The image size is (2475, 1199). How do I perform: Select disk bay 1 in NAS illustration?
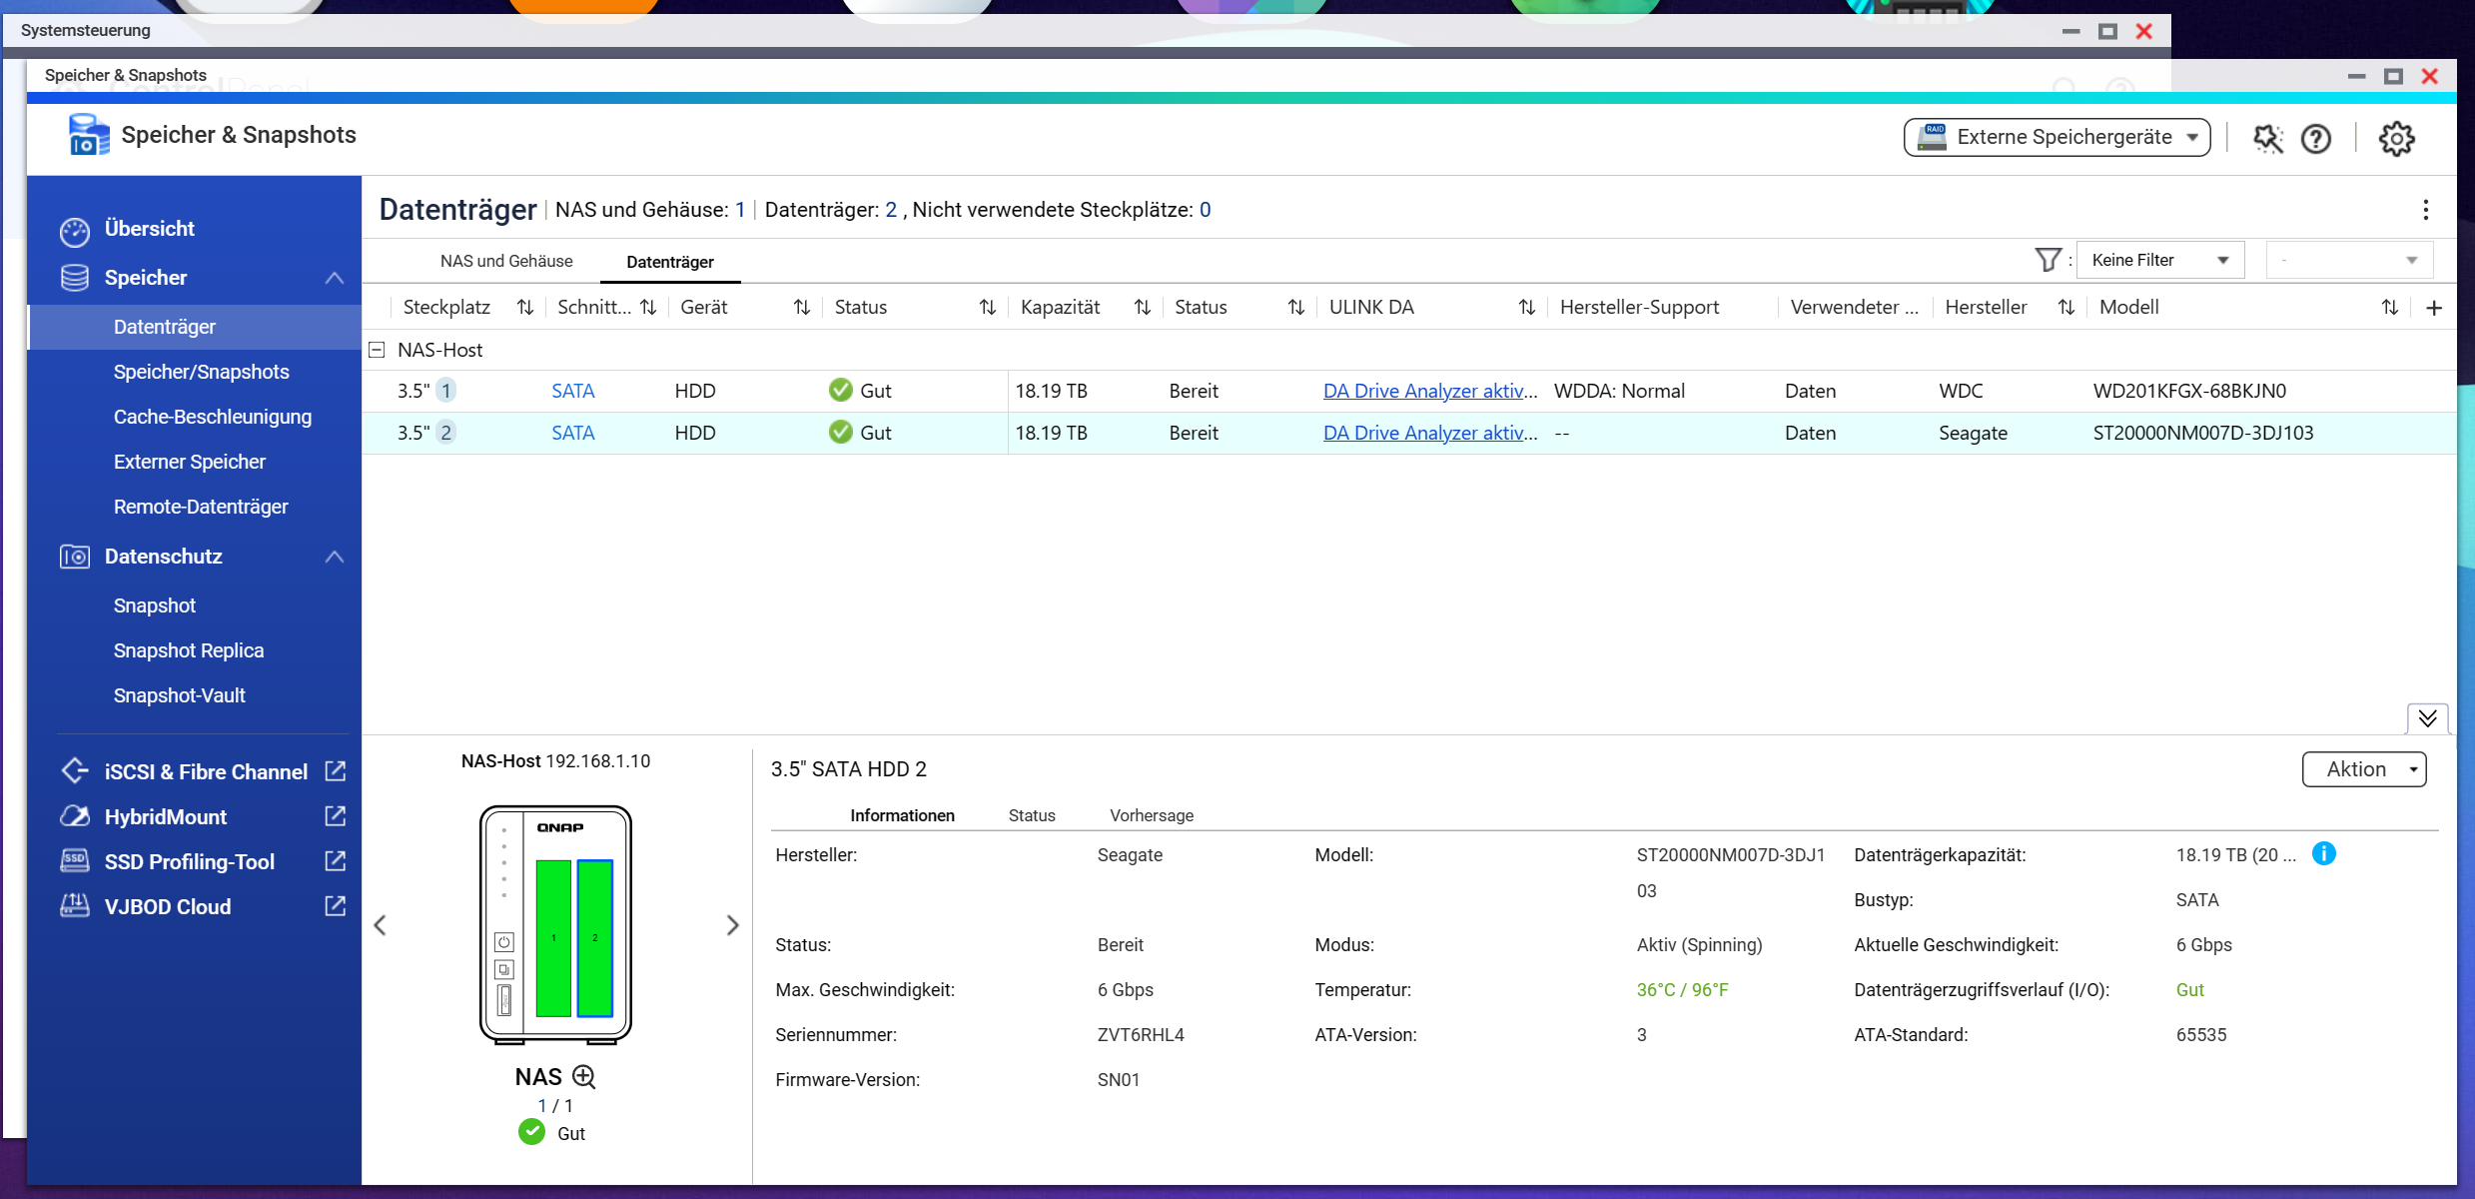click(x=553, y=937)
